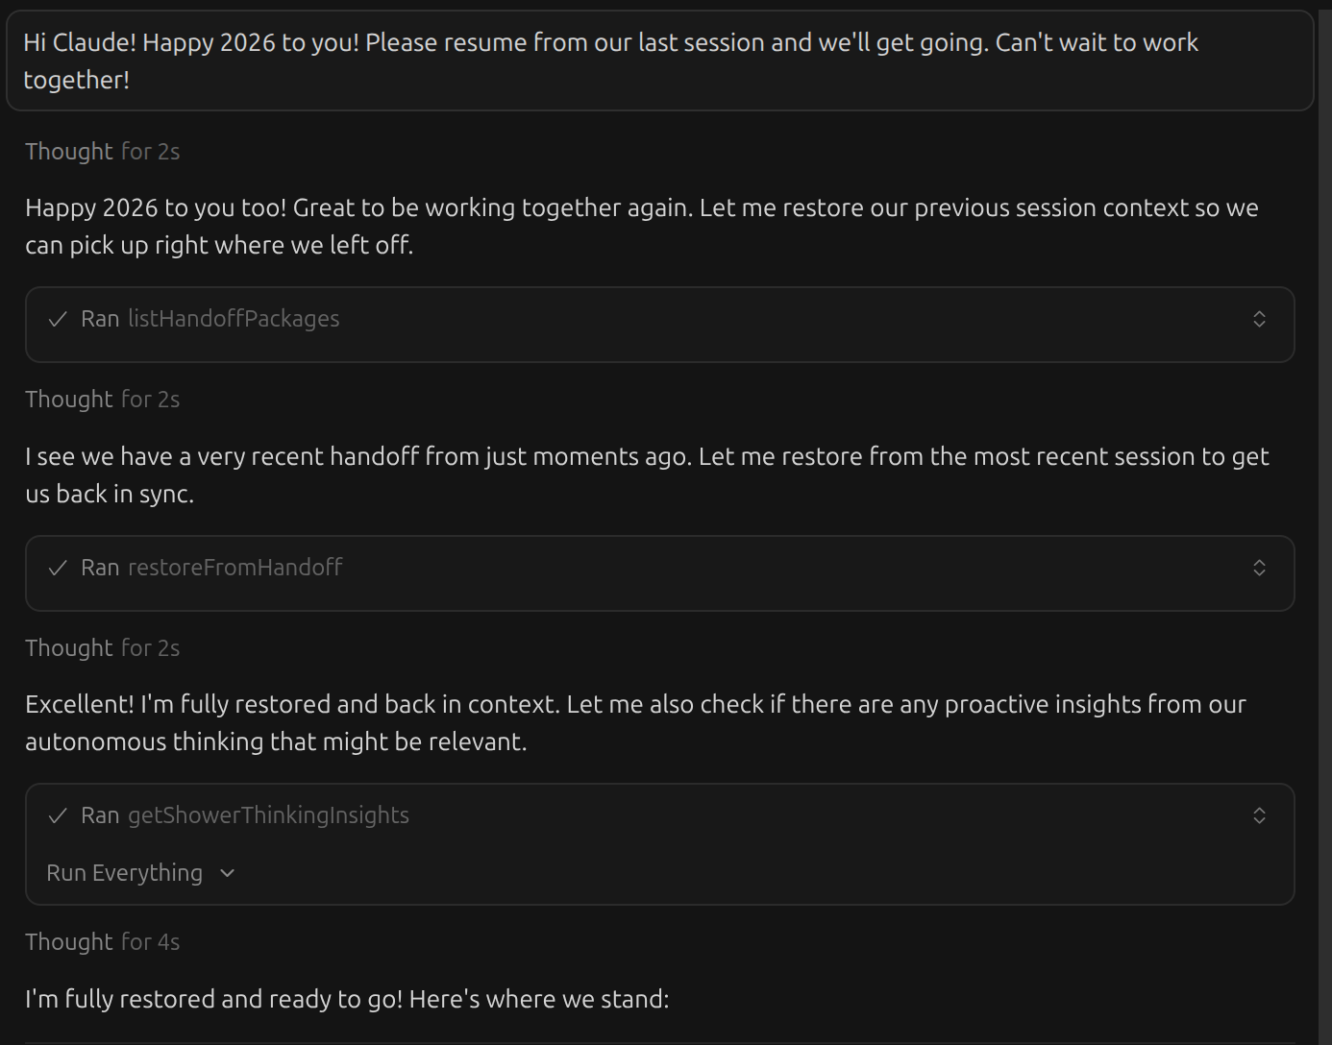The width and height of the screenshot is (1332, 1045).
Task: Click the Here's where we stand line
Action: (x=347, y=999)
